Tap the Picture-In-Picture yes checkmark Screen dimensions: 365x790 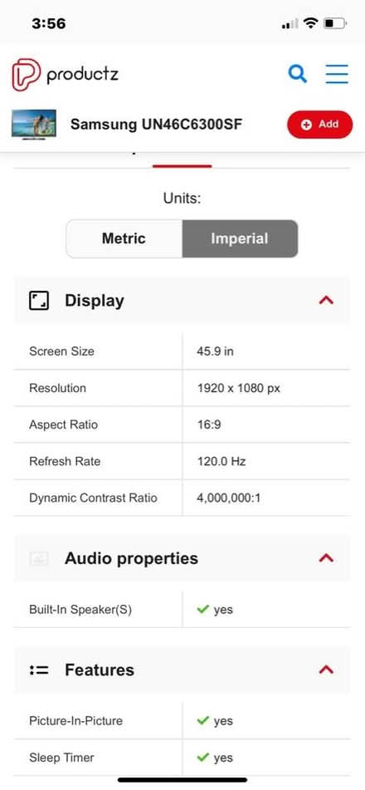coord(203,721)
